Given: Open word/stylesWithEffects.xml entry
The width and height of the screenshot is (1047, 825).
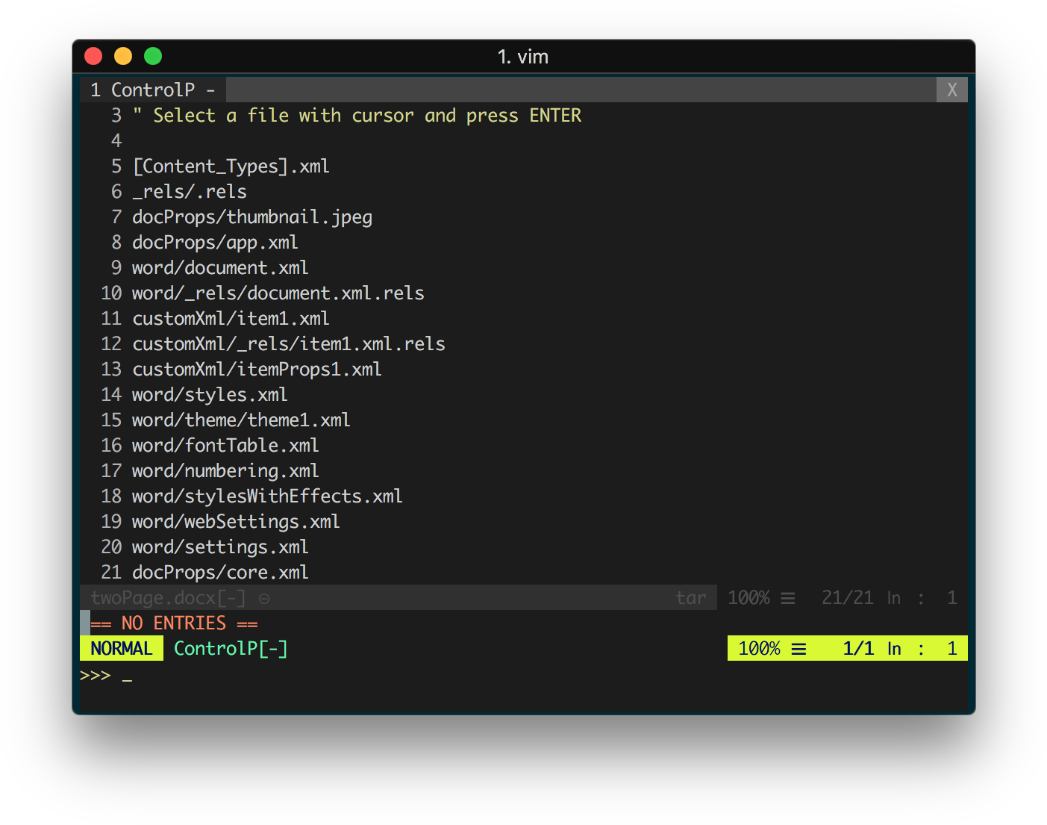Looking at the screenshot, I should pos(267,496).
